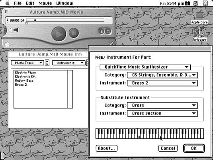Image resolution: width=213 pixels, height=160 pixels.
Task: Open the Movie menu
Action: [45, 3]
